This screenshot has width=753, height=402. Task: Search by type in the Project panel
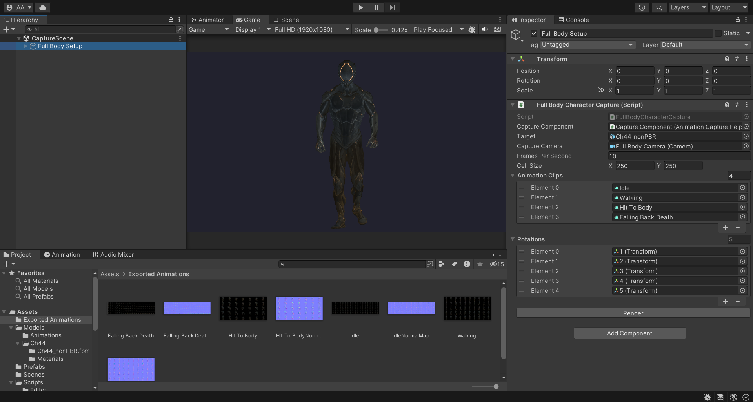442,264
